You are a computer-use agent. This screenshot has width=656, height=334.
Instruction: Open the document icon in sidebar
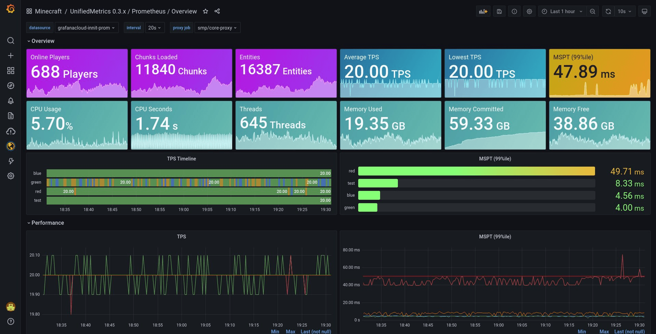[x=10, y=116]
